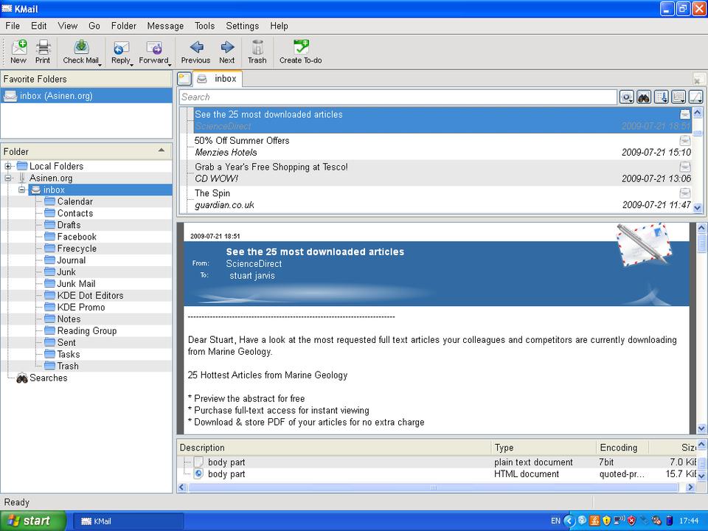Image resolution: width=708 pixels, height=531 pixels.
Task: Open the Reply dropdown arrow
Action: [131, 64]
